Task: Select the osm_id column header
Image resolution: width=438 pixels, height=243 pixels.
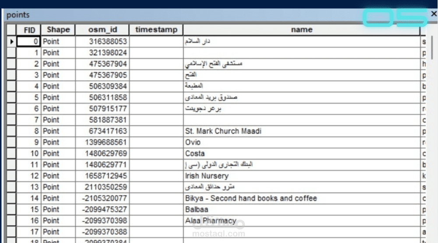Action: coord(102,30)
